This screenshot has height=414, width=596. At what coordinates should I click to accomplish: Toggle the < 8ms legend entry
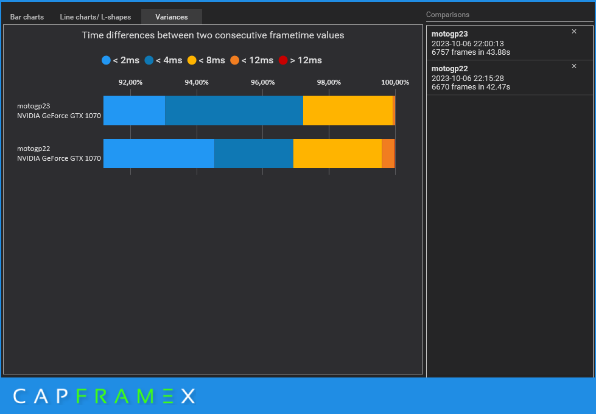[206, 60]
